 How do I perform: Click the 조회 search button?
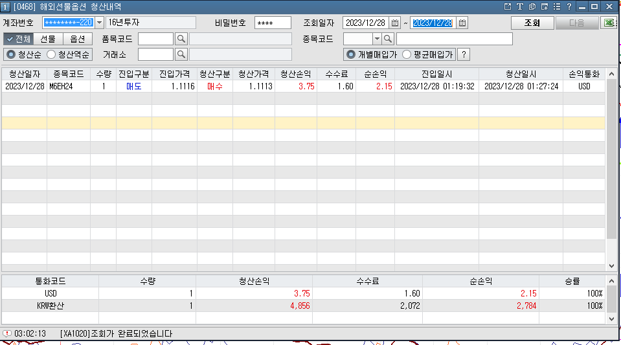click(x=532, y=23)
